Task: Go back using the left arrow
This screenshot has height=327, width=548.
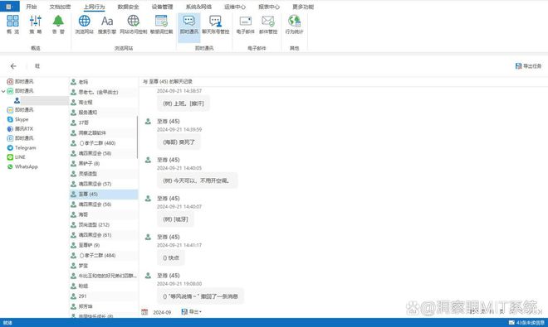Action: pos(13,66)
